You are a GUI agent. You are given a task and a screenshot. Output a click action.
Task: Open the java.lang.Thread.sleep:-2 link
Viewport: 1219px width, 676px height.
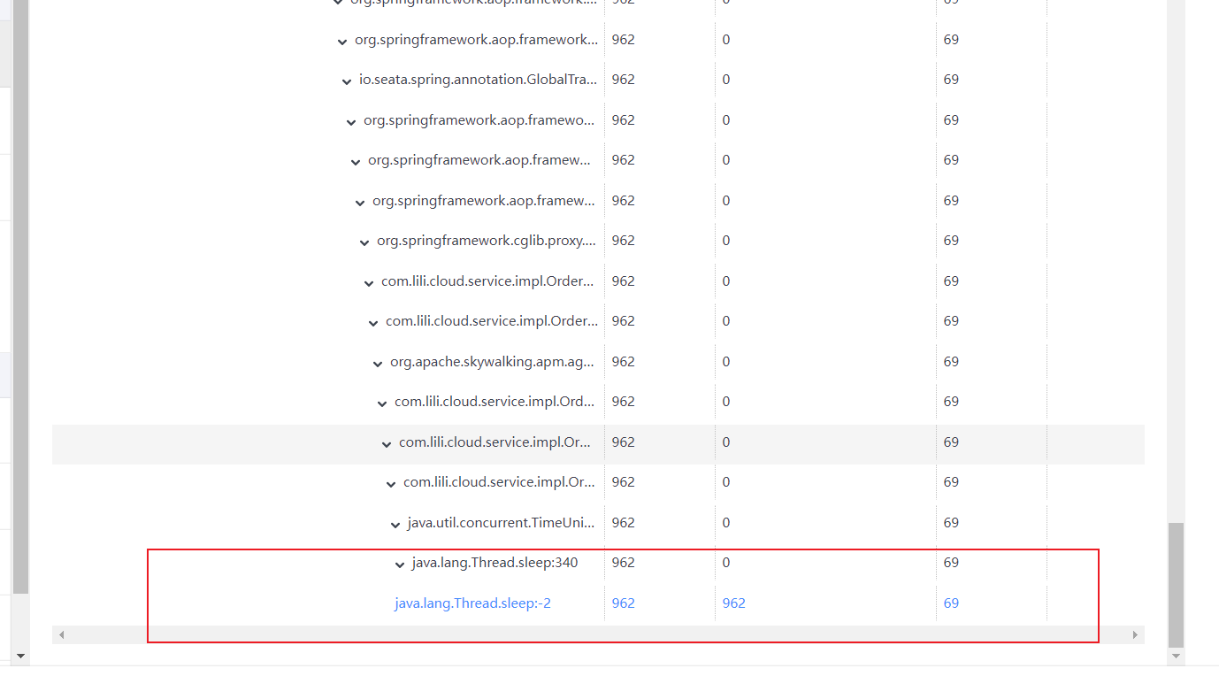pyautogui.click(x=473, y=603)
